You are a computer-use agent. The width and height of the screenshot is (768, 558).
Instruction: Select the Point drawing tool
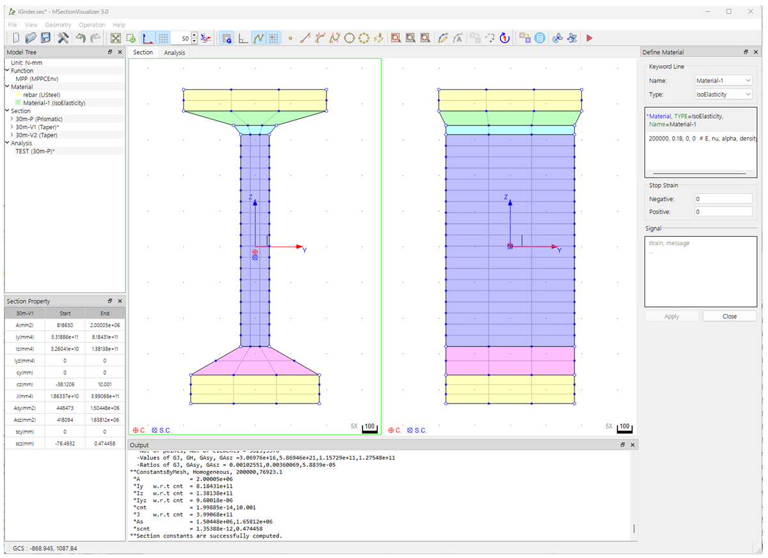coord(290,38)
